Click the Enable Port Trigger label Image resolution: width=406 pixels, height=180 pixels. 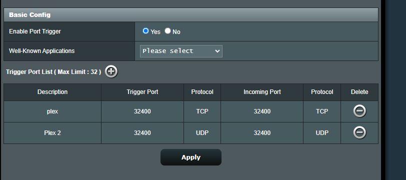point(35,31)
